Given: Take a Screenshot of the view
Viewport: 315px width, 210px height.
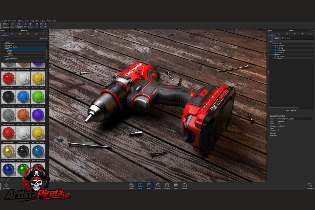Looking at the screenshot, I should pos(310,186).
